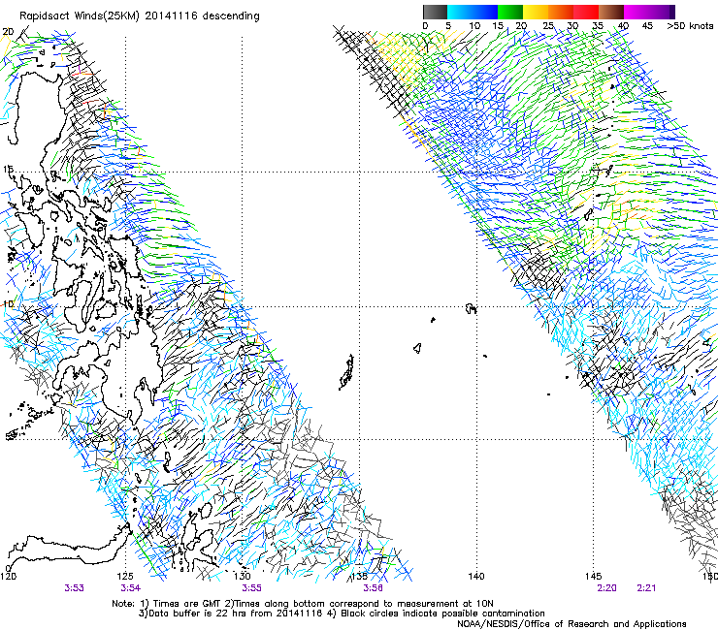Click the '30' label under the color legend
718x630 pixels.
(x=572, y=26)
